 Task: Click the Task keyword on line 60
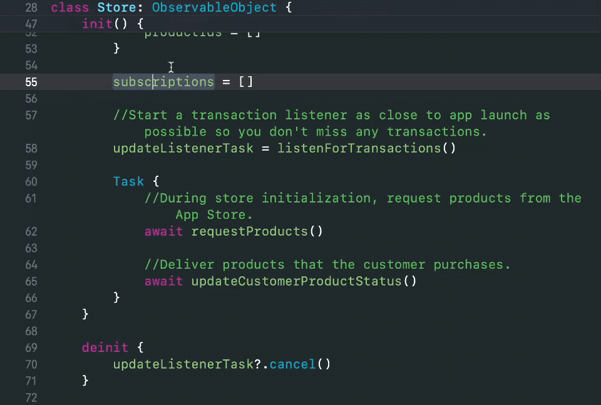128,181
